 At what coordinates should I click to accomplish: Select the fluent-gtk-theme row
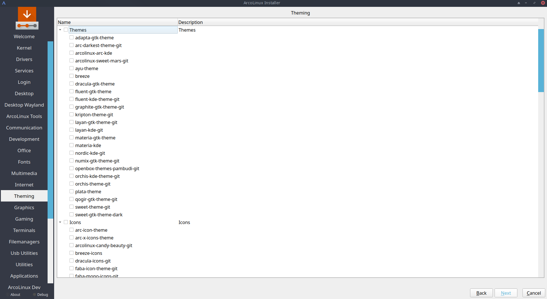93,91
